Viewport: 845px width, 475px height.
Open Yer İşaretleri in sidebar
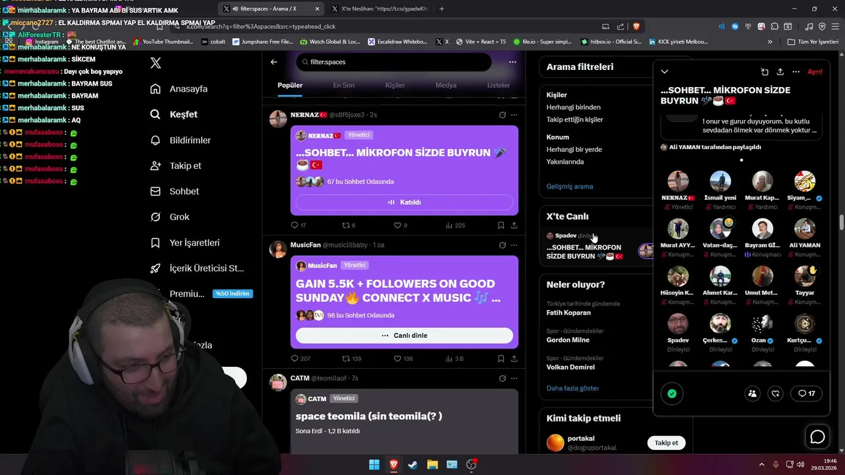click(185, 242)
